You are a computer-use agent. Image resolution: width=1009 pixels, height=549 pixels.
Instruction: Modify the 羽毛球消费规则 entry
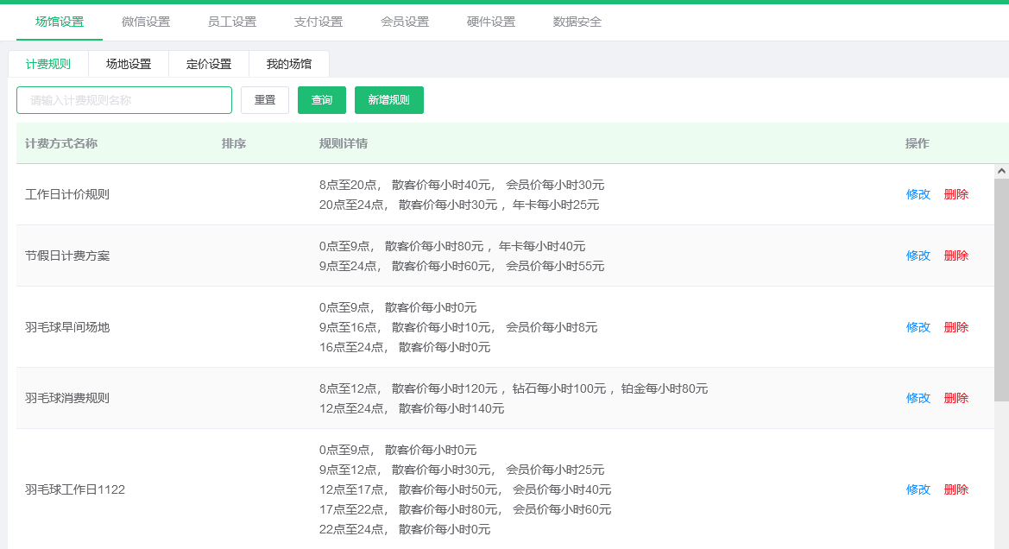(918, 398)
